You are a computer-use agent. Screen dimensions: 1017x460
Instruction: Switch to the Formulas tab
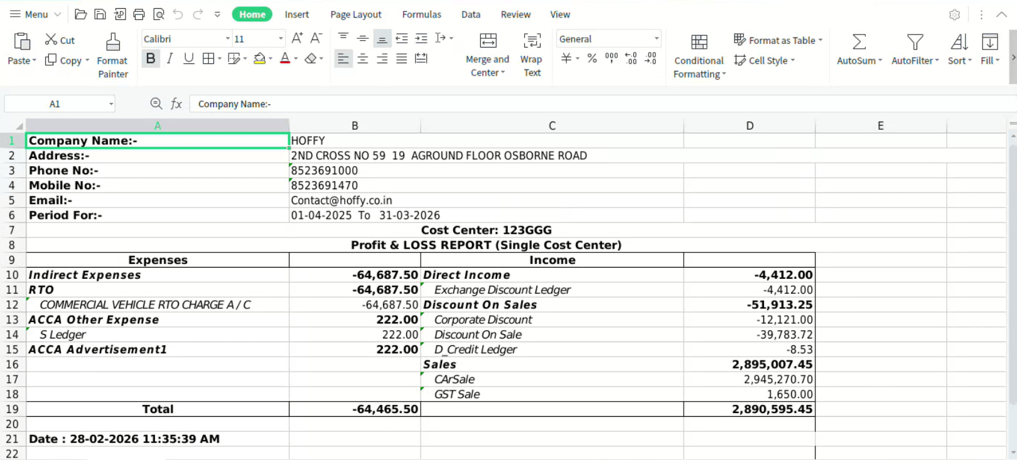click(x=422, y=14)
